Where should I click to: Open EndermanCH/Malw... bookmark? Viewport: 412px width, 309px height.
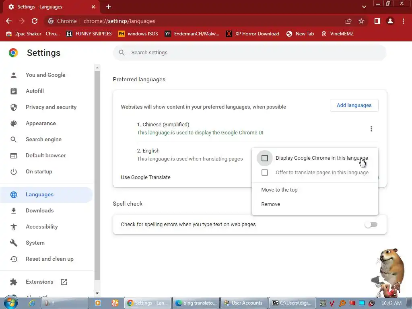192,34
